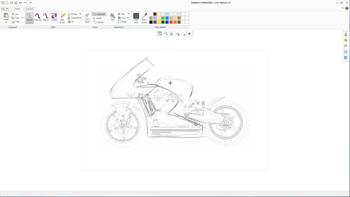This screenshot has height=197, width=350.
Task: Click the Copy command
Action: (16, 18)
